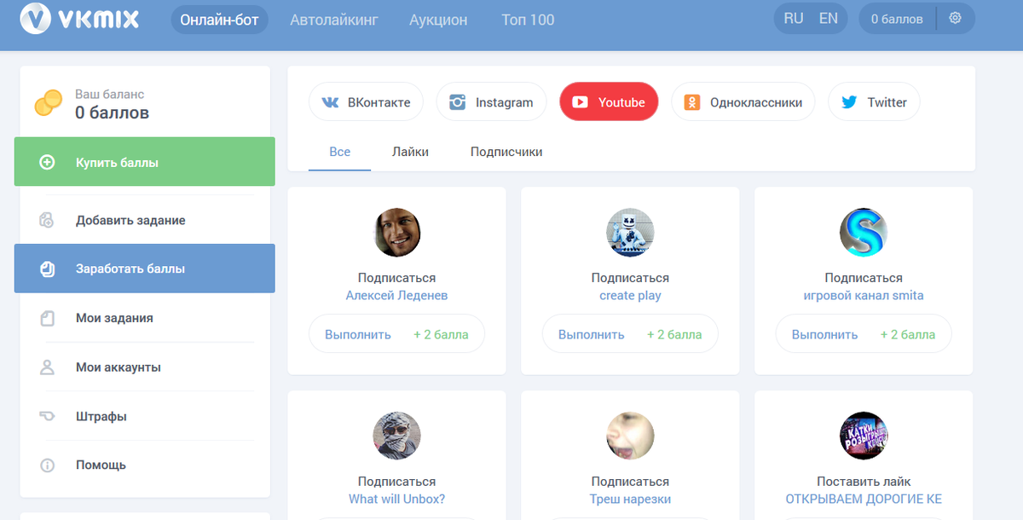Click Треш нарезки avatar
The image size is (1023, 520).
[630, 436]
